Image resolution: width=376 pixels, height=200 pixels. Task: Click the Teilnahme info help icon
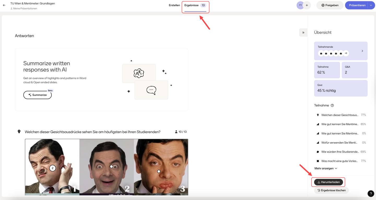click(x=332, y=106)
